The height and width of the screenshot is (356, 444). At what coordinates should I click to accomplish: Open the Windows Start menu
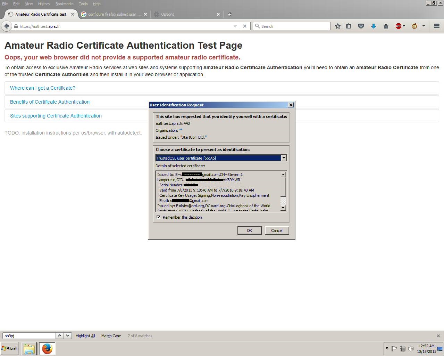(9, 349)
